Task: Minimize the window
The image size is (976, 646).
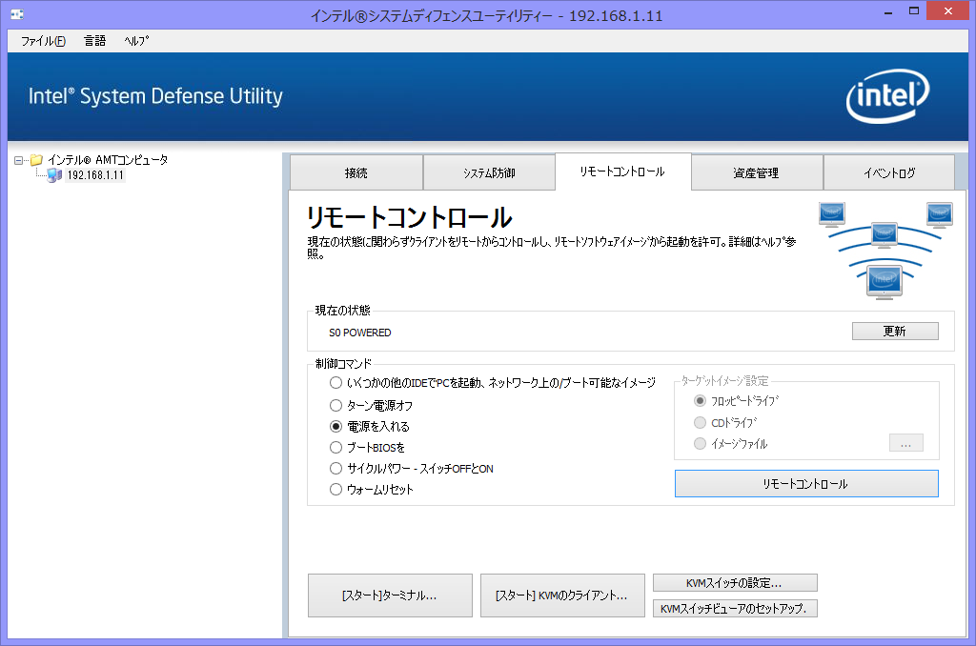Action: coord(888,11)
